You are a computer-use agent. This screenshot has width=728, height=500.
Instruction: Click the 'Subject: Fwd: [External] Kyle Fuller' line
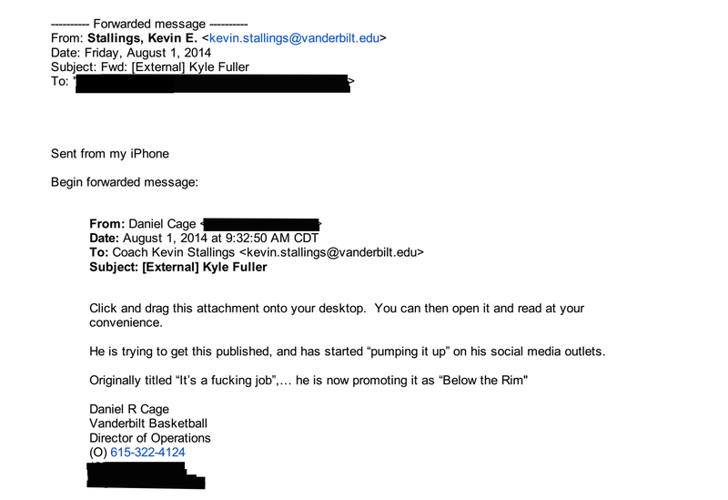click(x=150, y=66)
